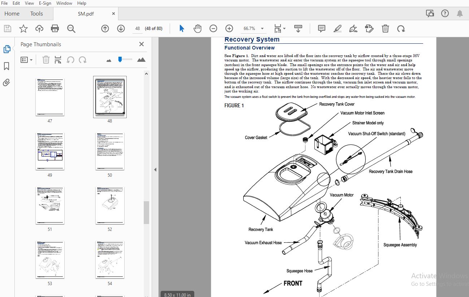Viewport: 469px width, 297px height.
Task: Open notifications bell
Action: point(460,14)
